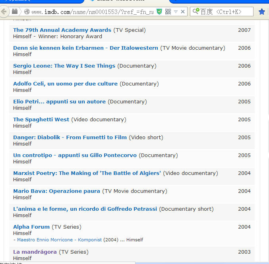269x264 pixels.
Task: Bookmark this page with the star icon
Action: pyautogui.click(x=261, y=12)
